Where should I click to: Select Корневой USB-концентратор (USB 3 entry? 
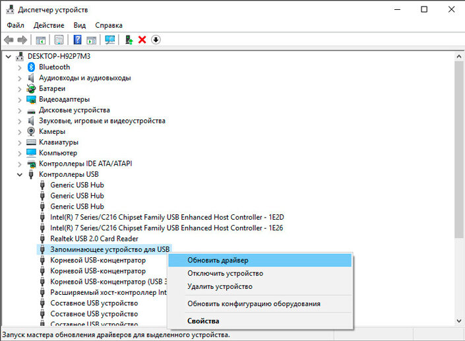tap(109, 282)
